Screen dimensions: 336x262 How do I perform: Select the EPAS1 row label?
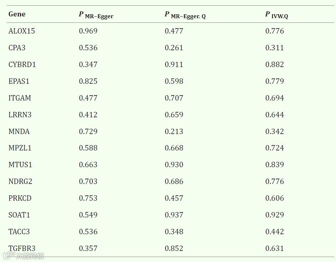click(x=19, y=81)
